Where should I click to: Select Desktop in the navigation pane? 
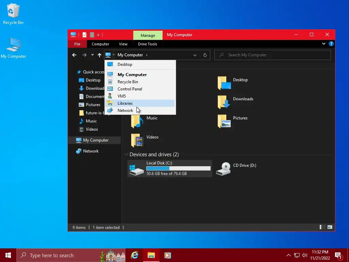[x=90, y=80]
